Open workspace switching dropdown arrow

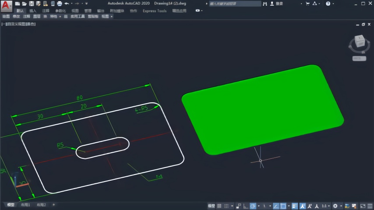click(x=341, y=206)
